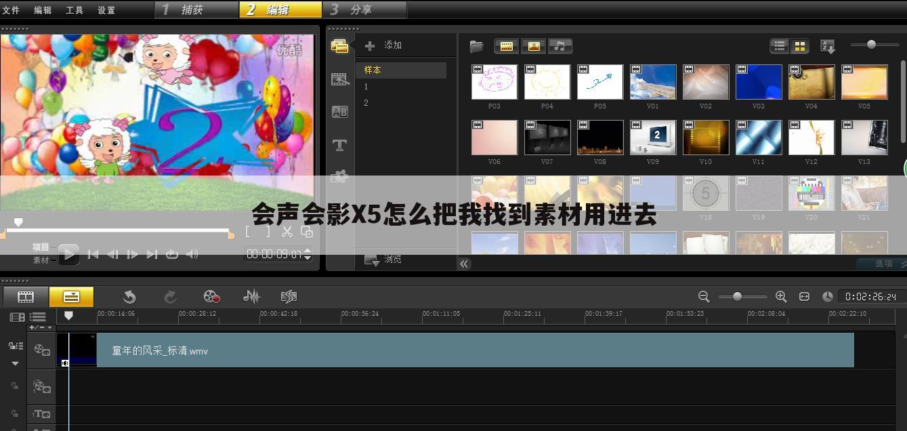Viewport: 907px width, 431px height.
Task: Collapse the library panel with double chevron
Action: point(464,264)
